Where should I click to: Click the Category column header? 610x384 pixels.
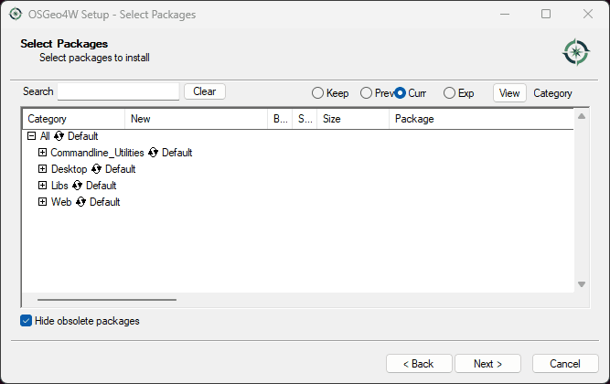tap(73, 119)
